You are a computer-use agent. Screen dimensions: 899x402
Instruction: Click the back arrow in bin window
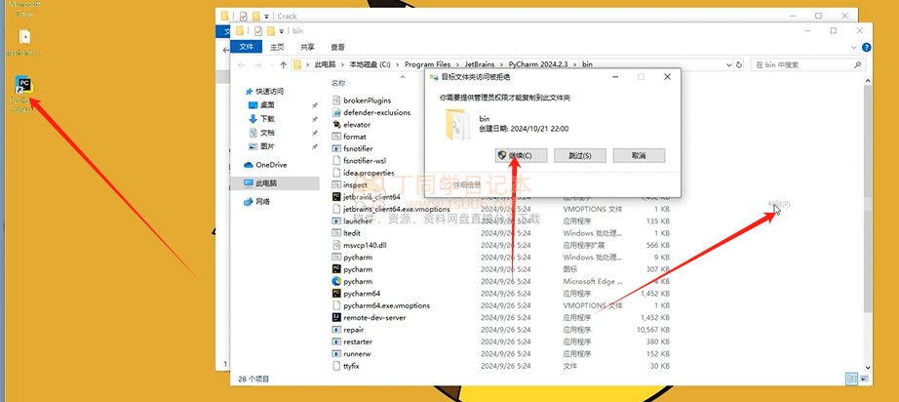tap(242, 64)
